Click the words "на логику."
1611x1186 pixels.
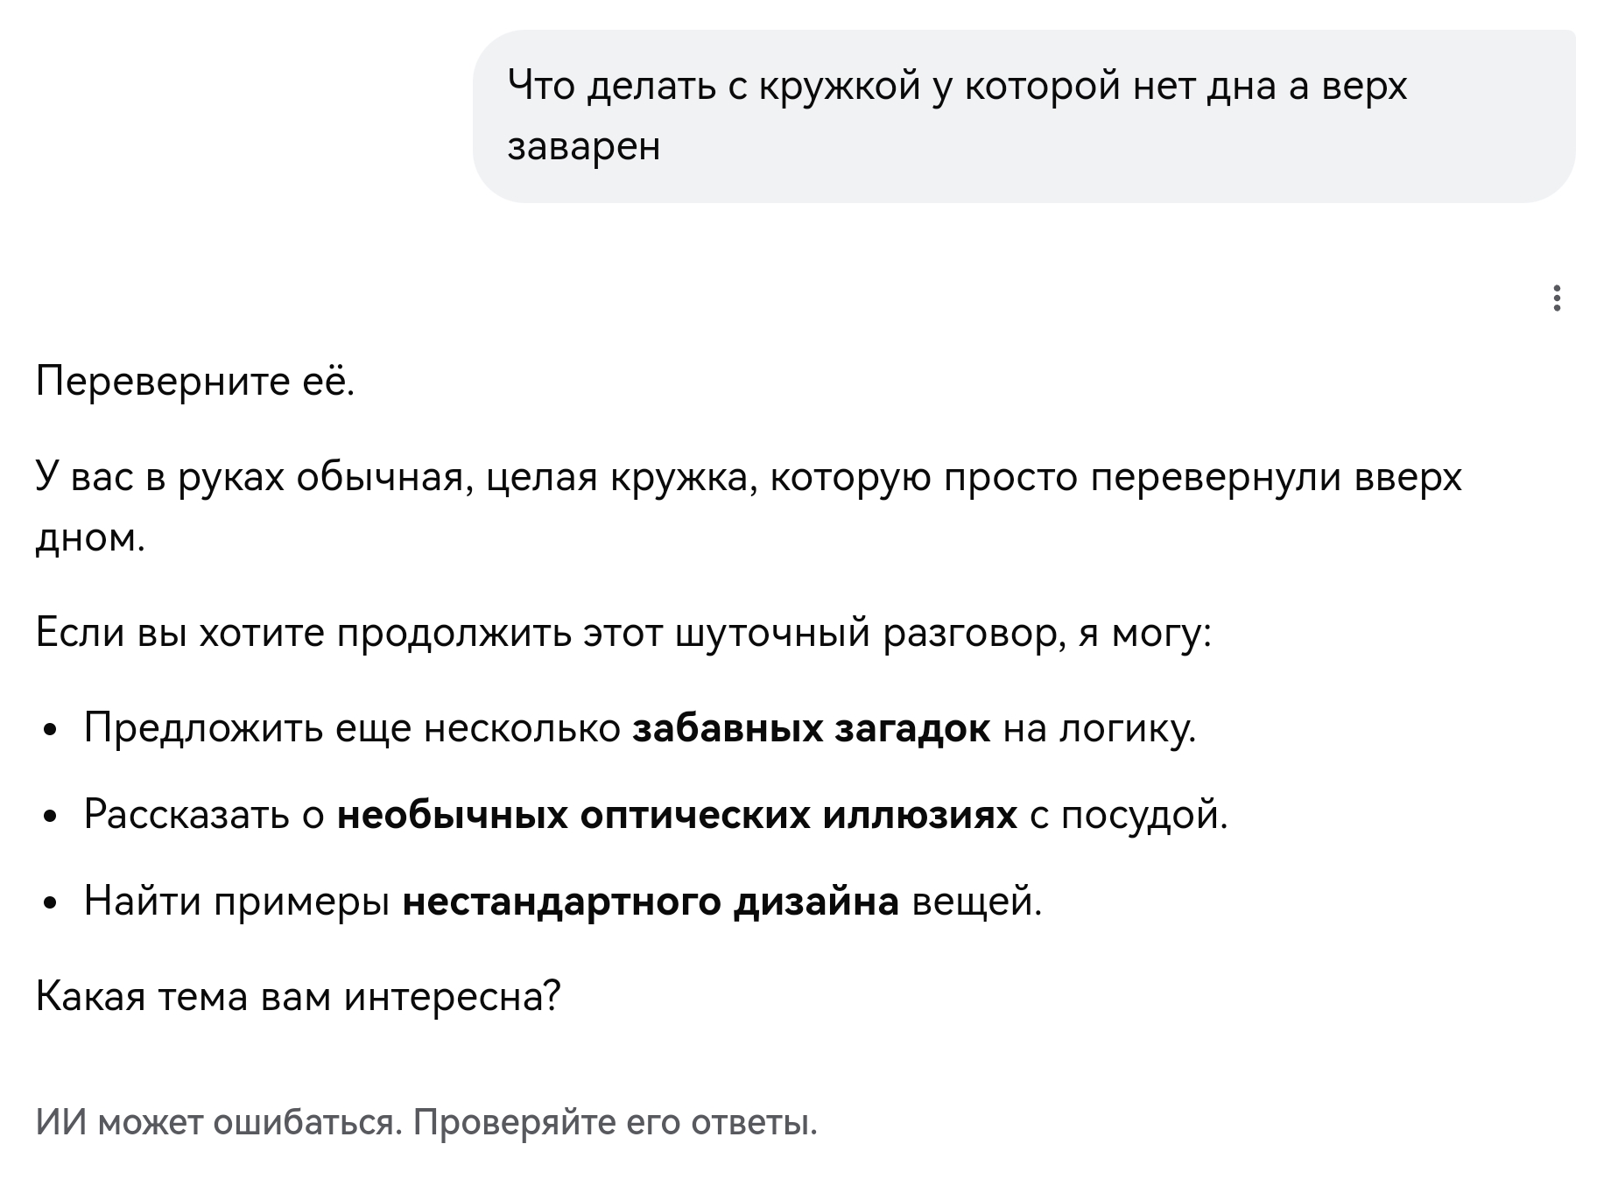1100,728
